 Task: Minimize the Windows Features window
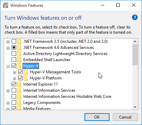tap(103, 5)
